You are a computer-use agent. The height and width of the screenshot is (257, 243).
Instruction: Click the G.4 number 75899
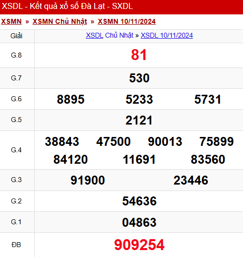pyautogui.click(x=217, y=141)
